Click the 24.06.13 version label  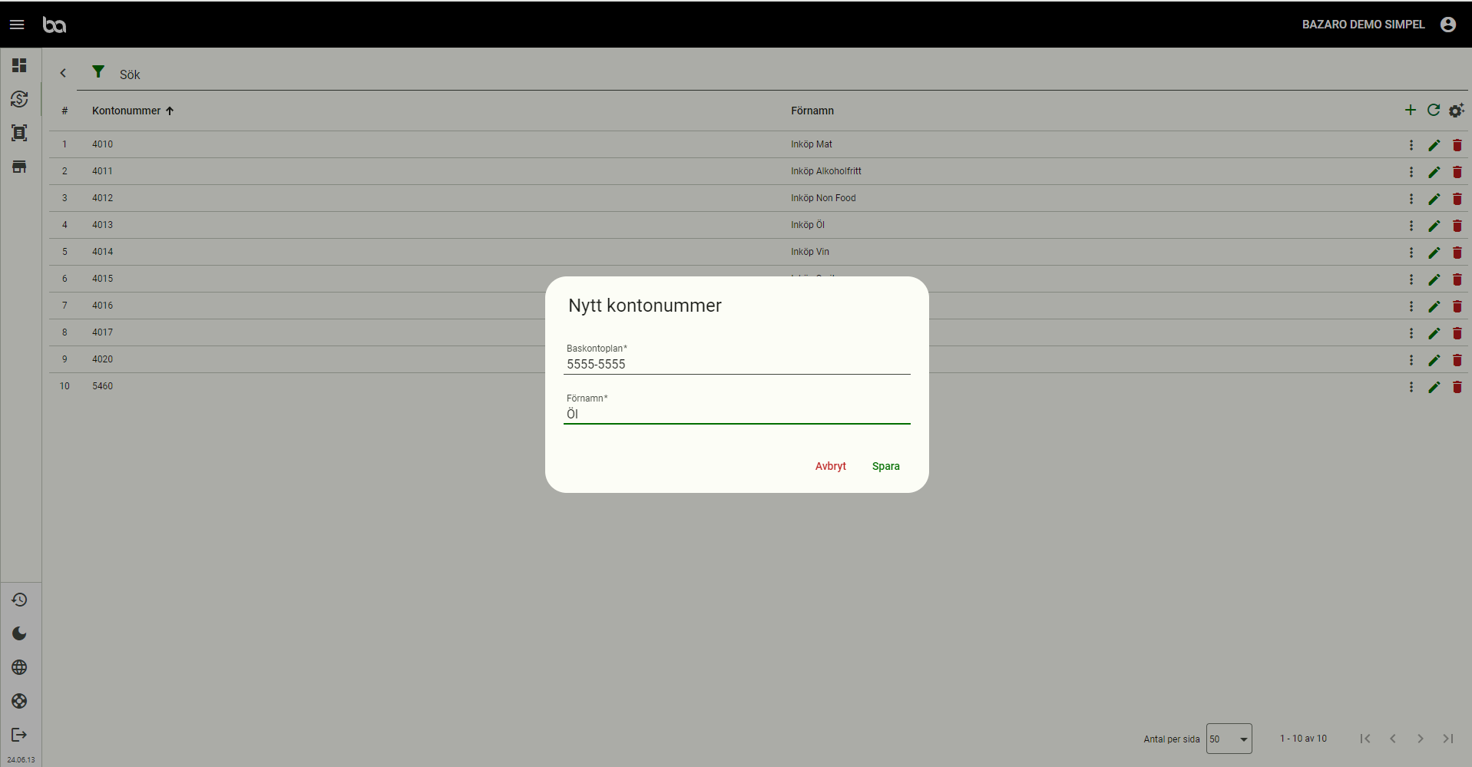(21, 760)
